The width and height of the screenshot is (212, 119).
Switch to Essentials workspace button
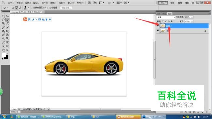(x=163, y=3)
